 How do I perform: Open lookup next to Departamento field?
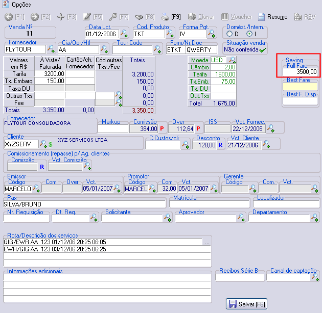[315, 218]
